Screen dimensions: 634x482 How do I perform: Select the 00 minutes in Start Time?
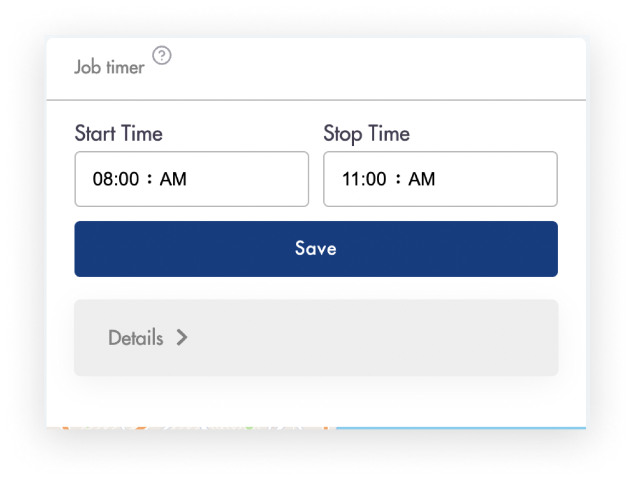pos(129,179)
